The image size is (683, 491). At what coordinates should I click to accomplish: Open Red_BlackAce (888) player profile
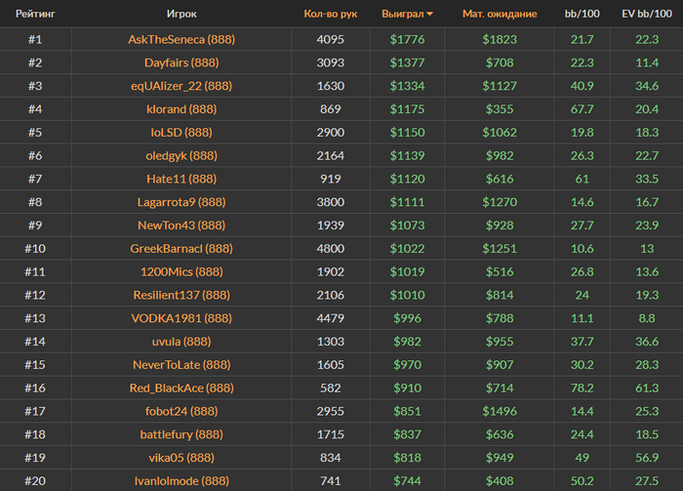(x=181, y=388)
